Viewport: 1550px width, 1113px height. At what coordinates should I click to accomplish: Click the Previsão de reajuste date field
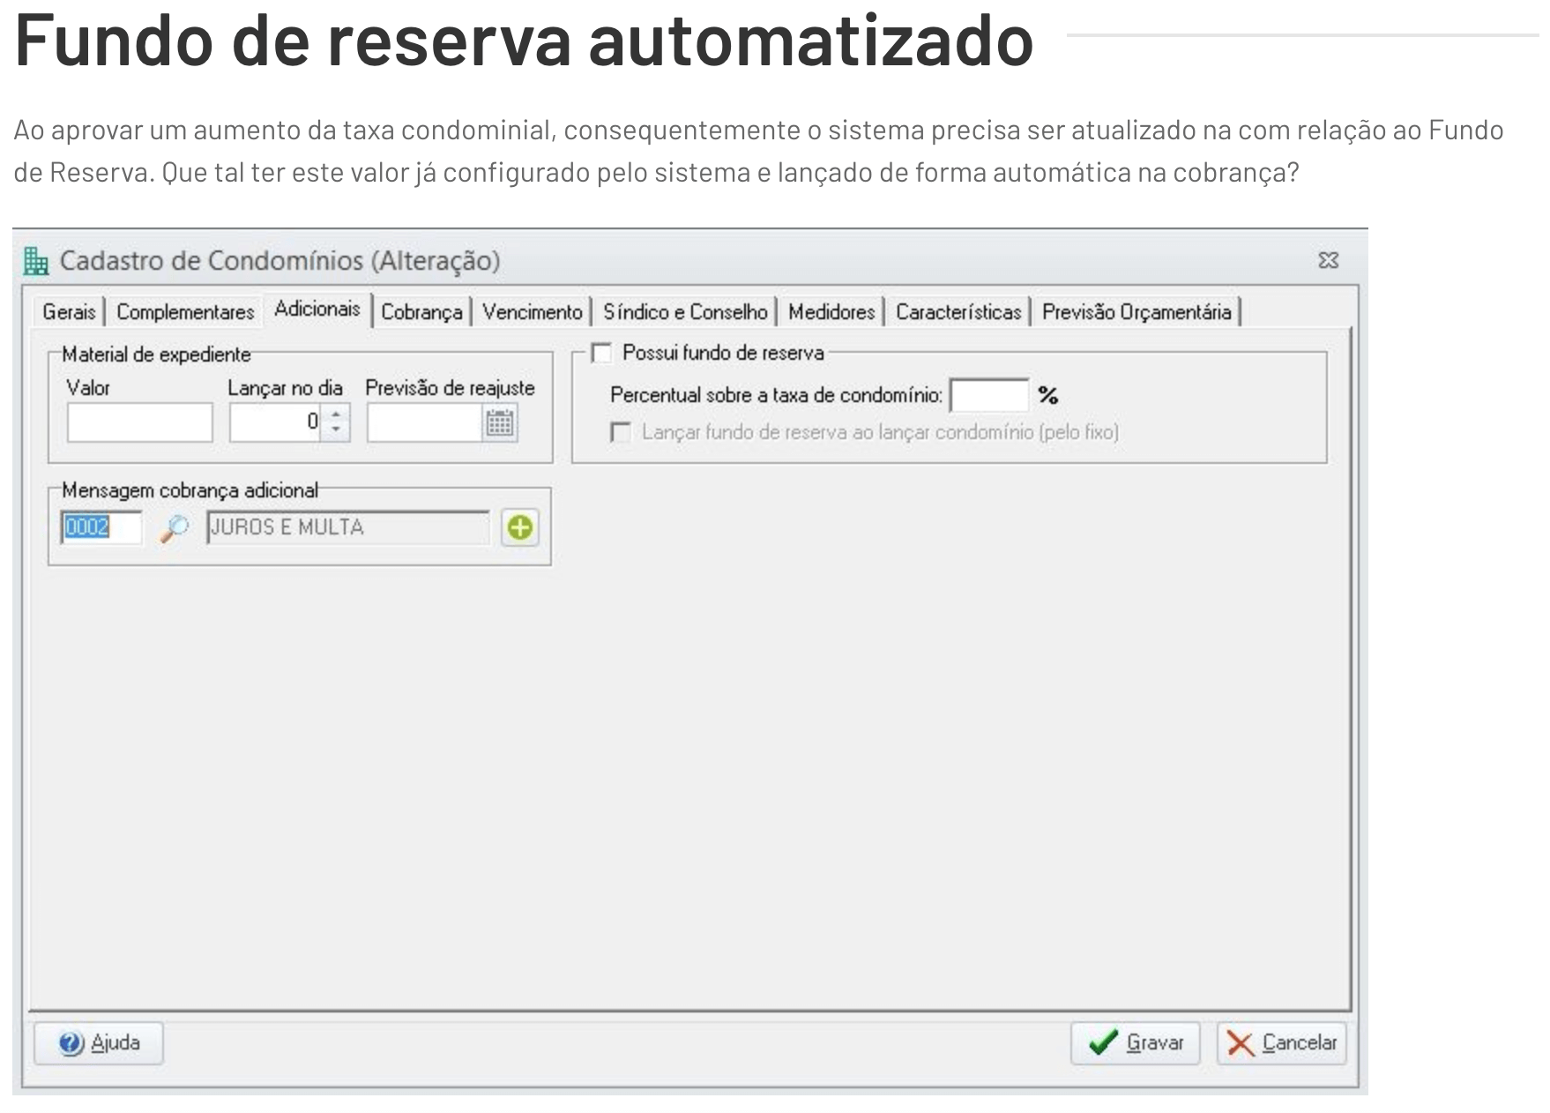(x=424, y=422)
